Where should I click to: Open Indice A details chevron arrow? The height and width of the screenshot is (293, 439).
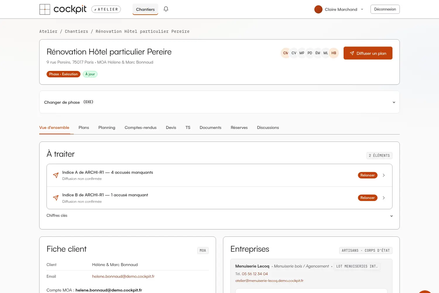pos(384,175)
